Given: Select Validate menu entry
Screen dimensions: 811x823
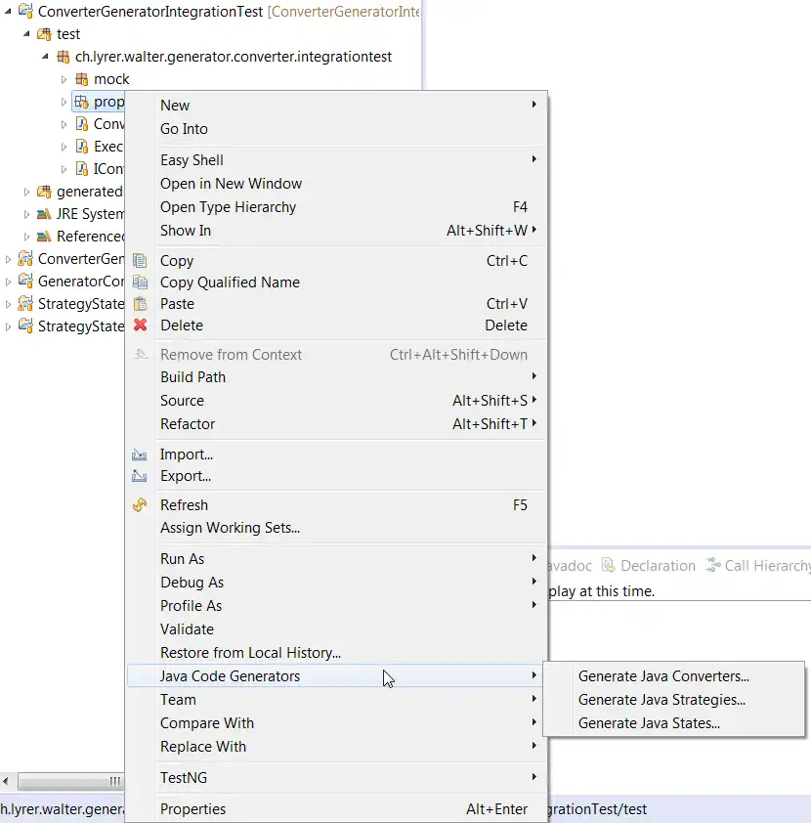Looking at the screenshot, I should 337,628.
